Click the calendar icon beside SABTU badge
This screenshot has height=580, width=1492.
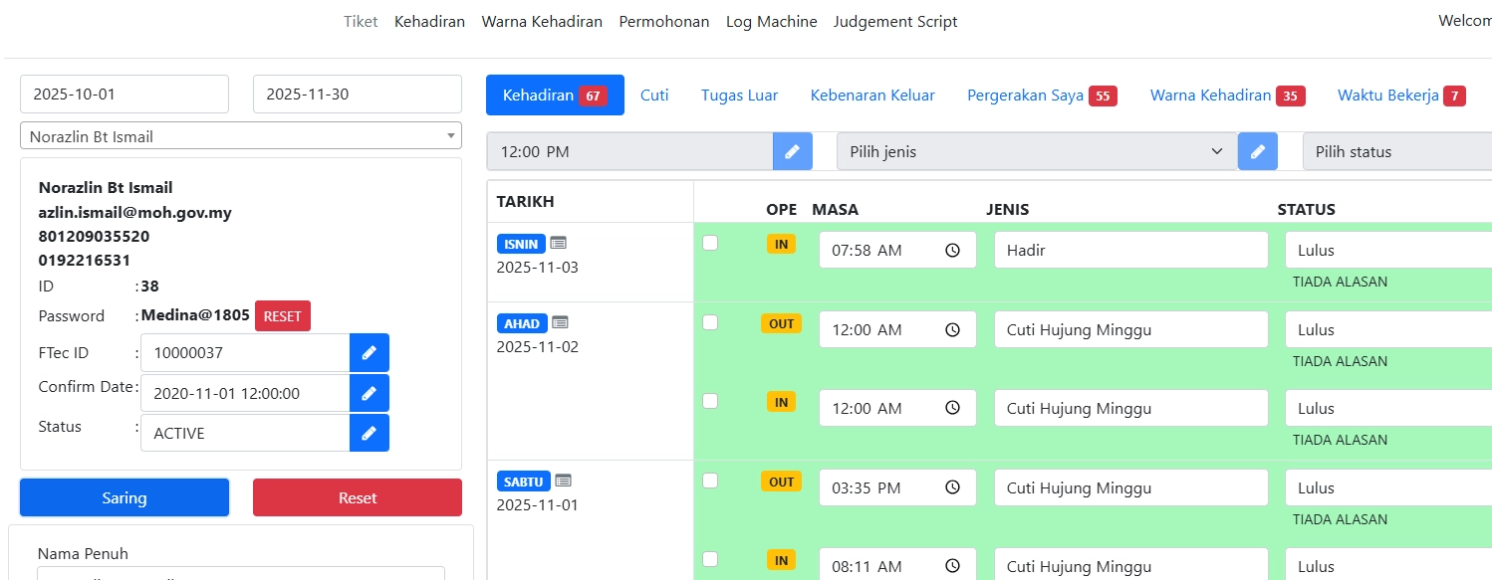(x=563, y=481)
